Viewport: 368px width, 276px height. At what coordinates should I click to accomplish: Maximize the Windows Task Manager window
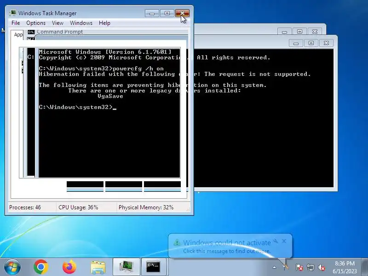167,13
